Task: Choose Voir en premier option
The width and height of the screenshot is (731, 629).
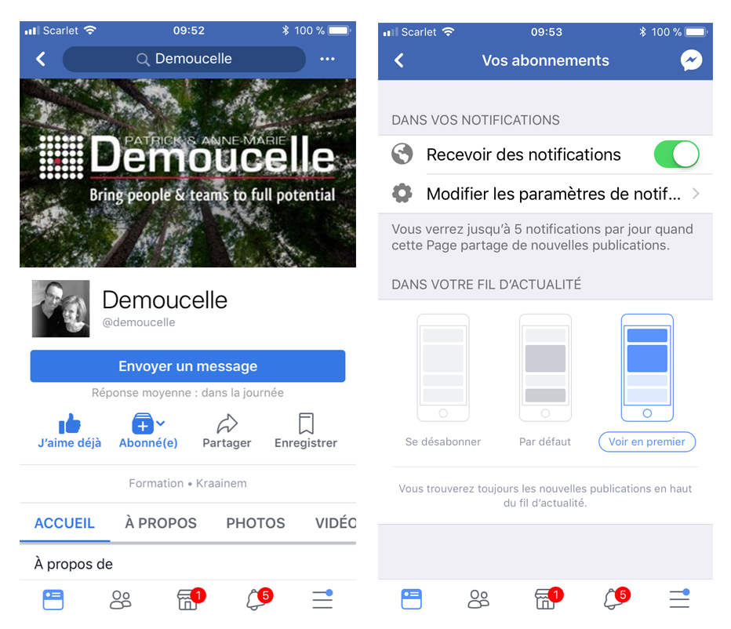Action: click(647, 442)
